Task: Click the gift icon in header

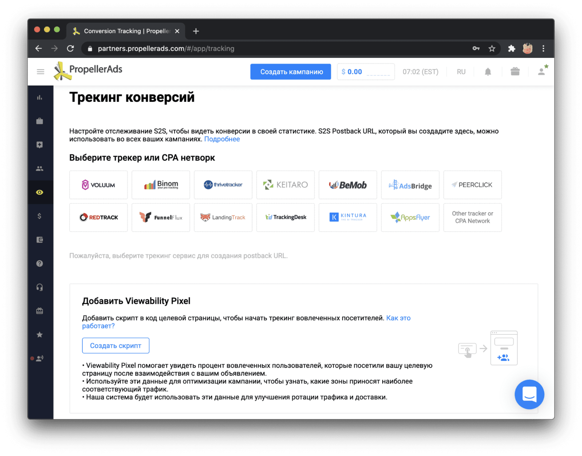Action: click(515, 72)
